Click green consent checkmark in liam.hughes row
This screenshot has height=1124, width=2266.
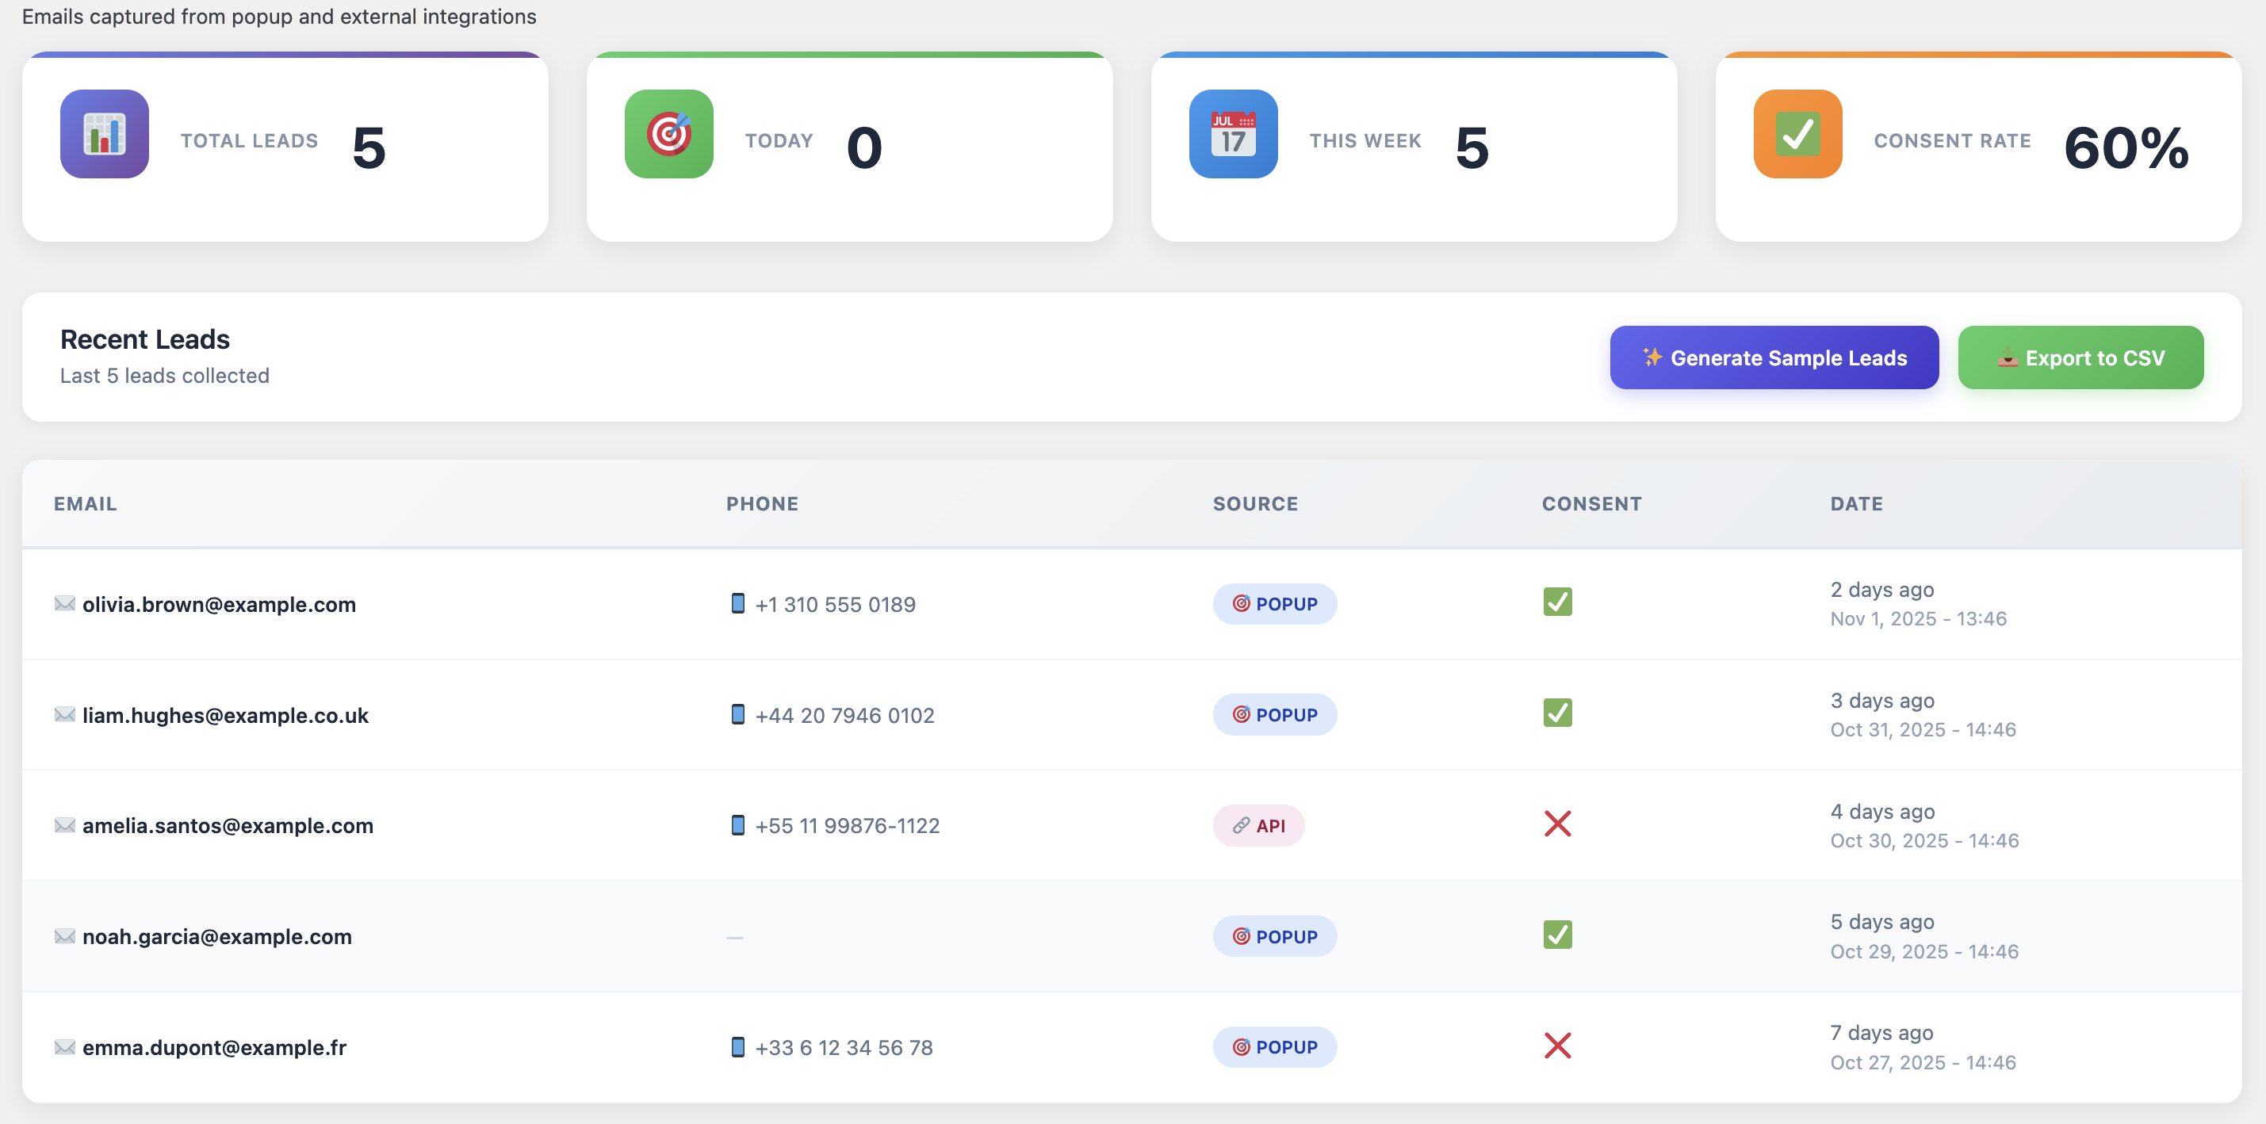pyautogui.click(x=1557, y=713)
